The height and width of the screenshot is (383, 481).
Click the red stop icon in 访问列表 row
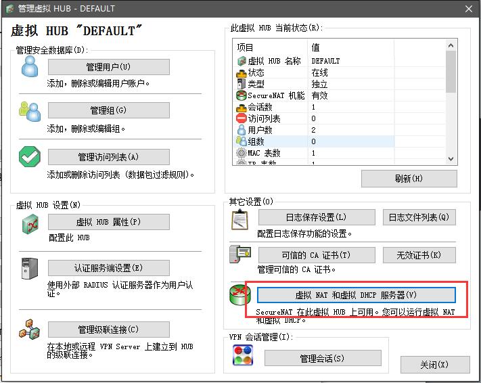242,118
